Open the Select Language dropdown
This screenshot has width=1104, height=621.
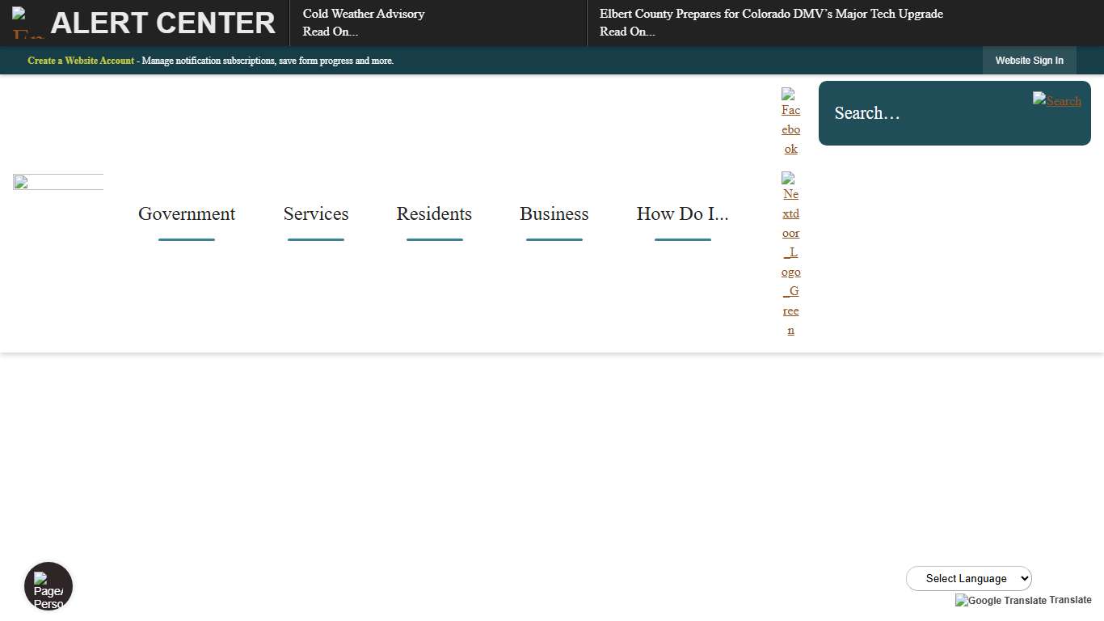pyautogui.click(x=968, y=578)
